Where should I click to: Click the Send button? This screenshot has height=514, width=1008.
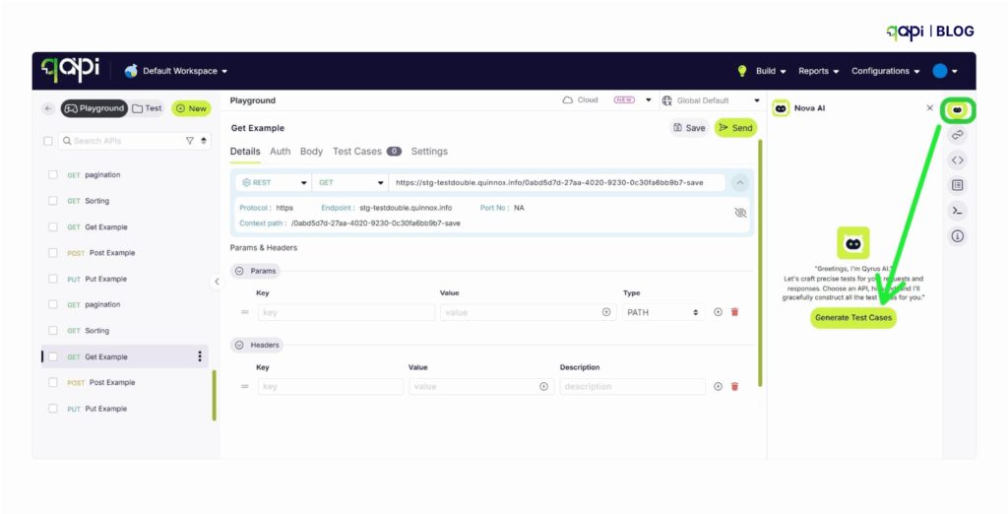click(x=735, y=128)
